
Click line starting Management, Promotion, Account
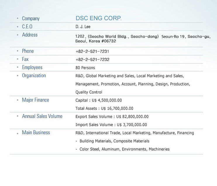133,84
